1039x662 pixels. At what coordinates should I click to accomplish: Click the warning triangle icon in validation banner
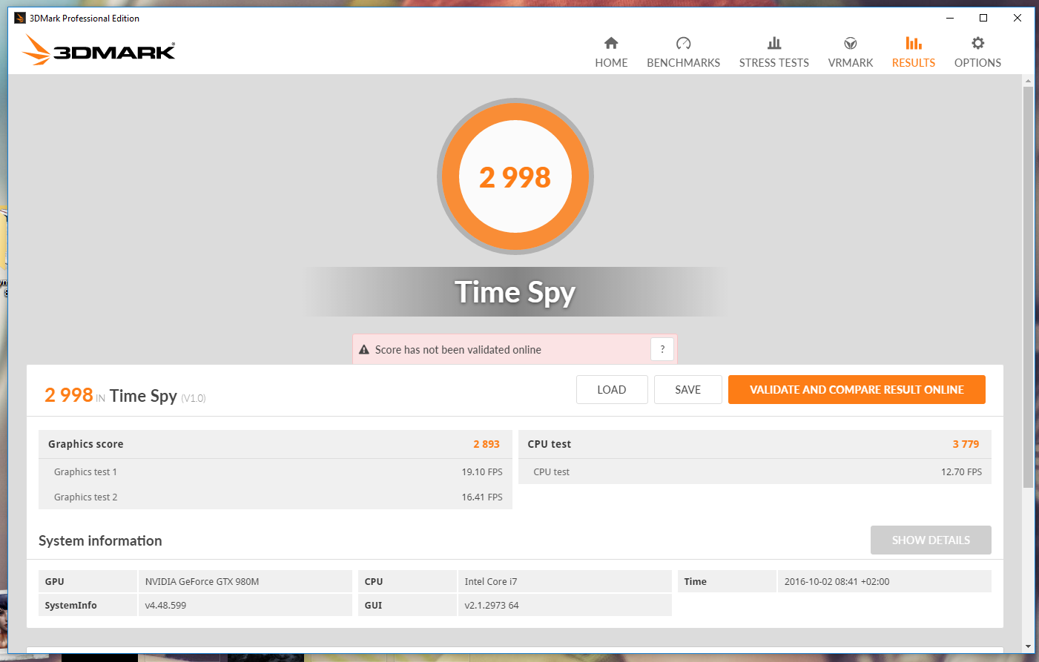pos(364,350)
